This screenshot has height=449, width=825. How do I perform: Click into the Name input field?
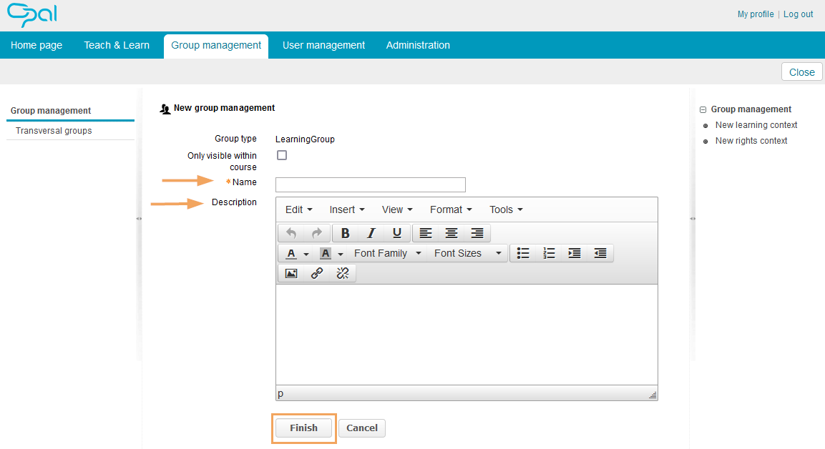(x=370, y=184)
